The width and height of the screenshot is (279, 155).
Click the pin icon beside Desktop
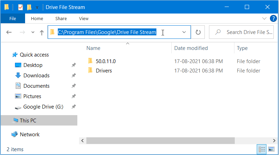(x=73, y=65)
